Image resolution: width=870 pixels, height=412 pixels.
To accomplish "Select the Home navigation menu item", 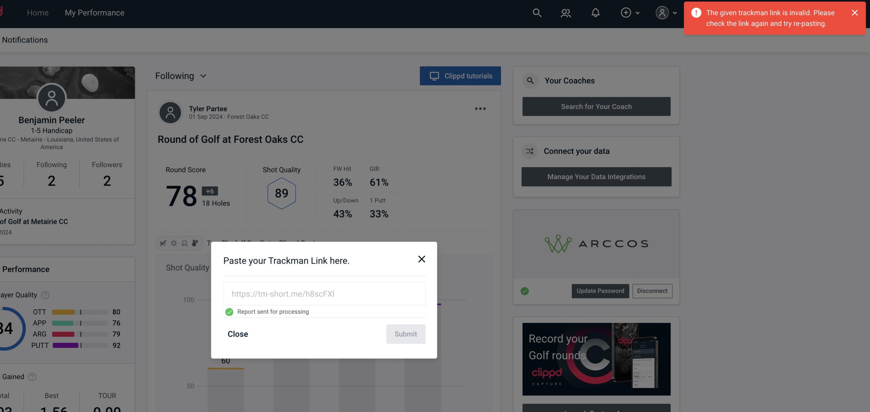I will coord(37,12).
